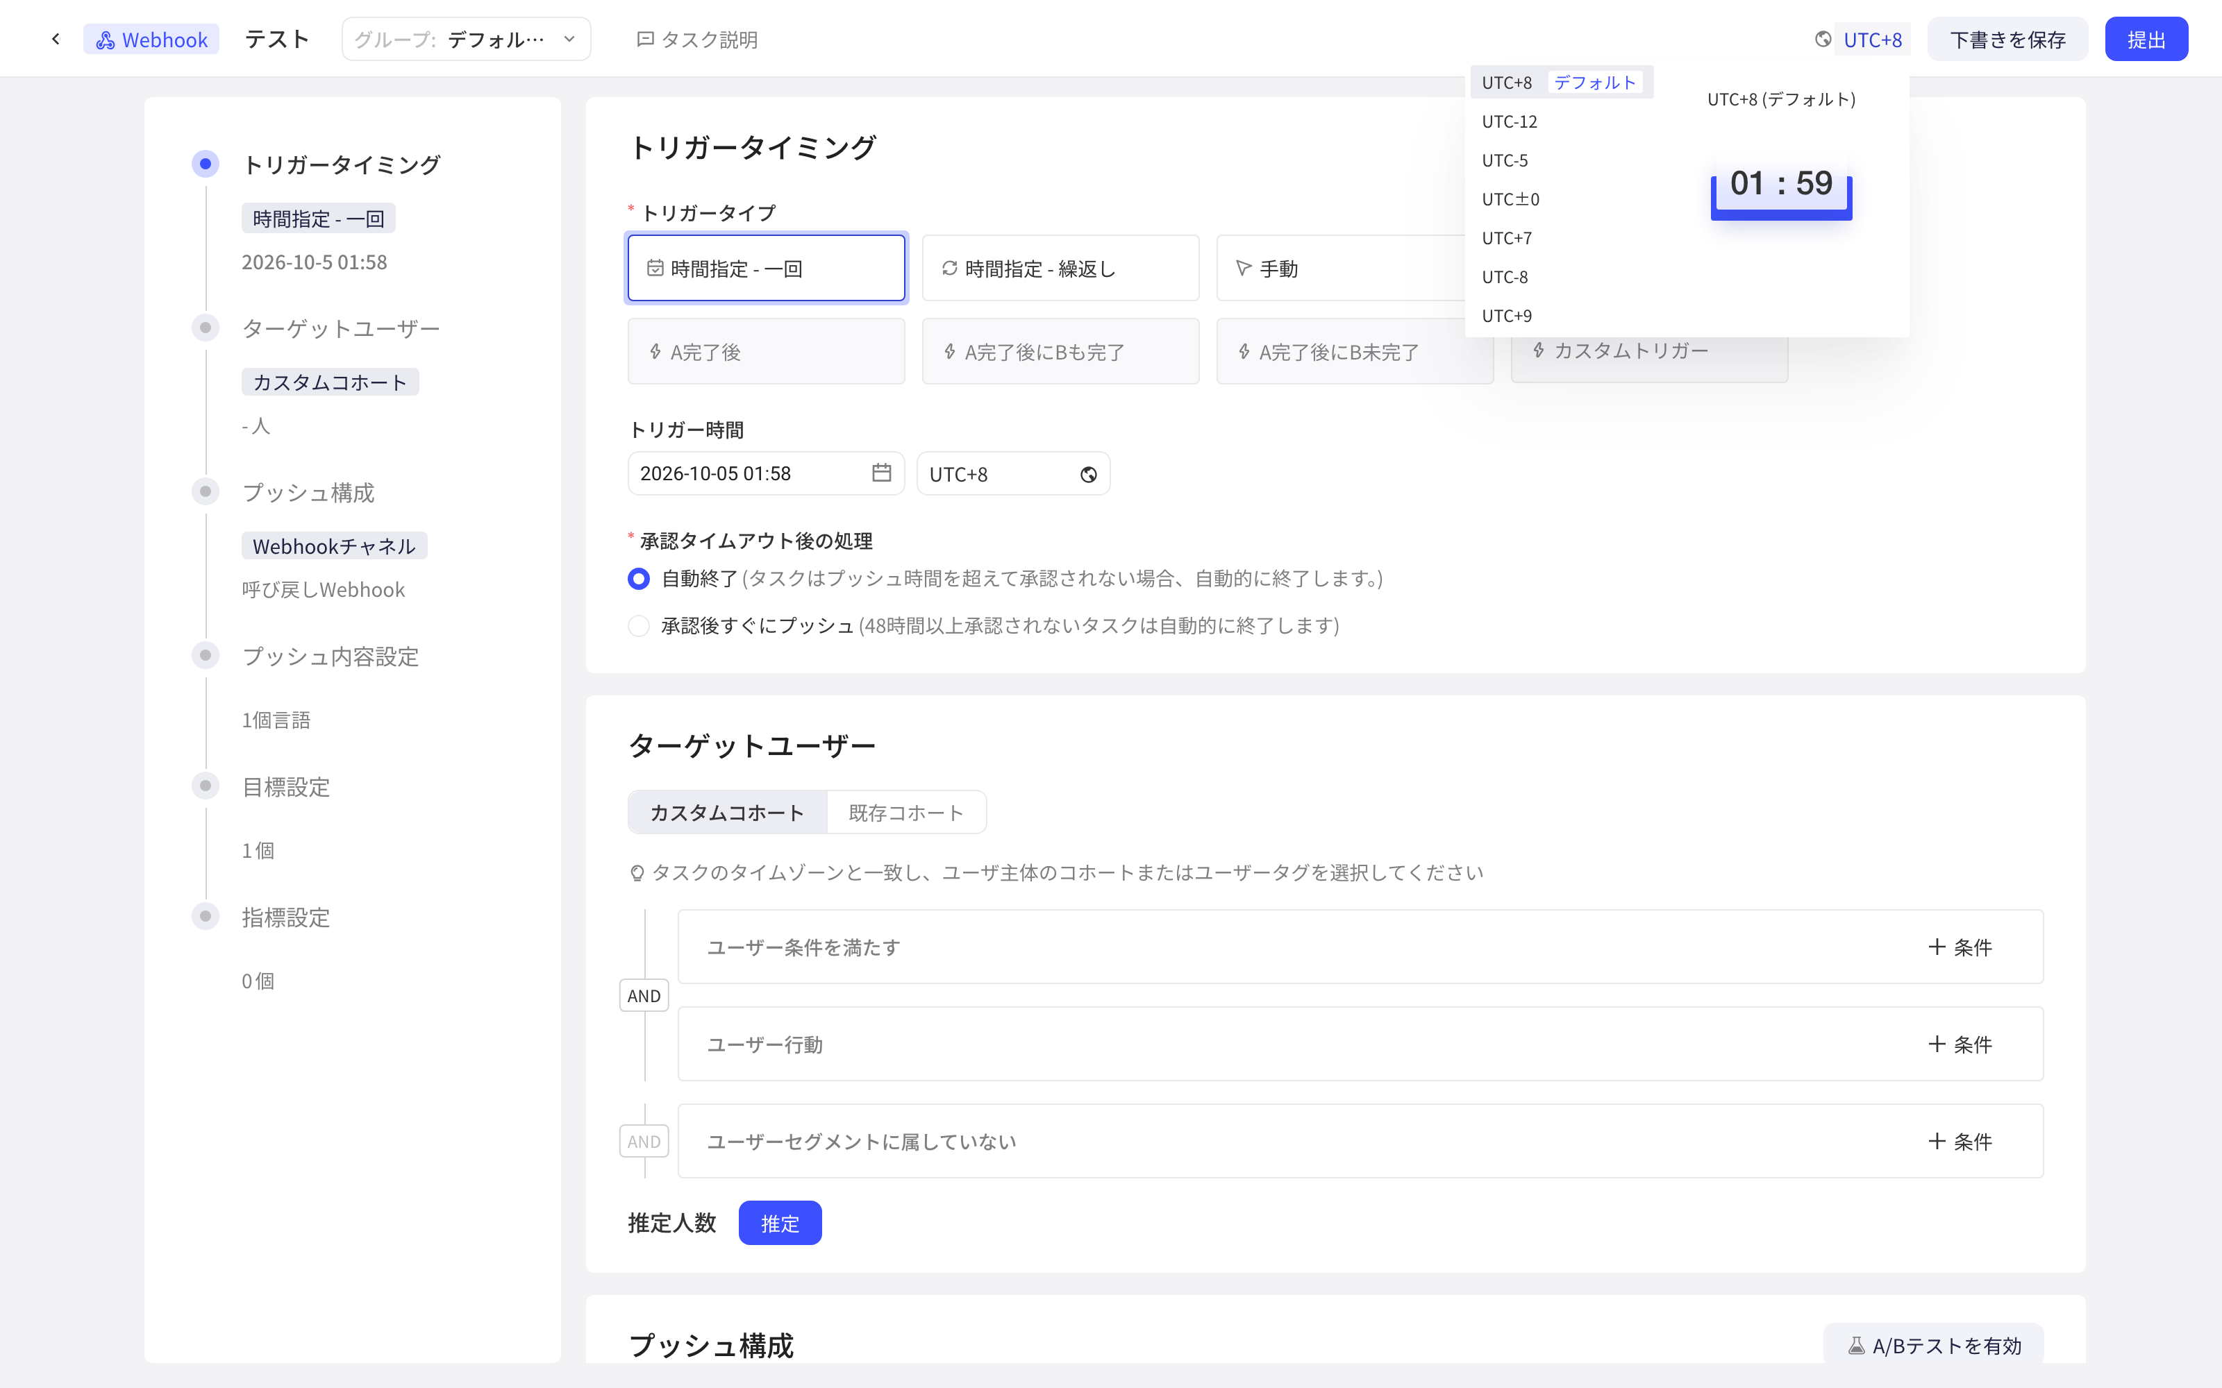
Task: Switch to the 既存コホート tab
Action: [x=906, y=813]
